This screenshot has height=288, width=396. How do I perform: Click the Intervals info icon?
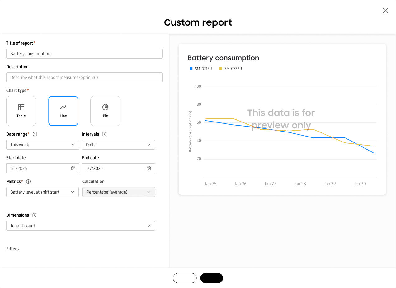tap(104, 134)
